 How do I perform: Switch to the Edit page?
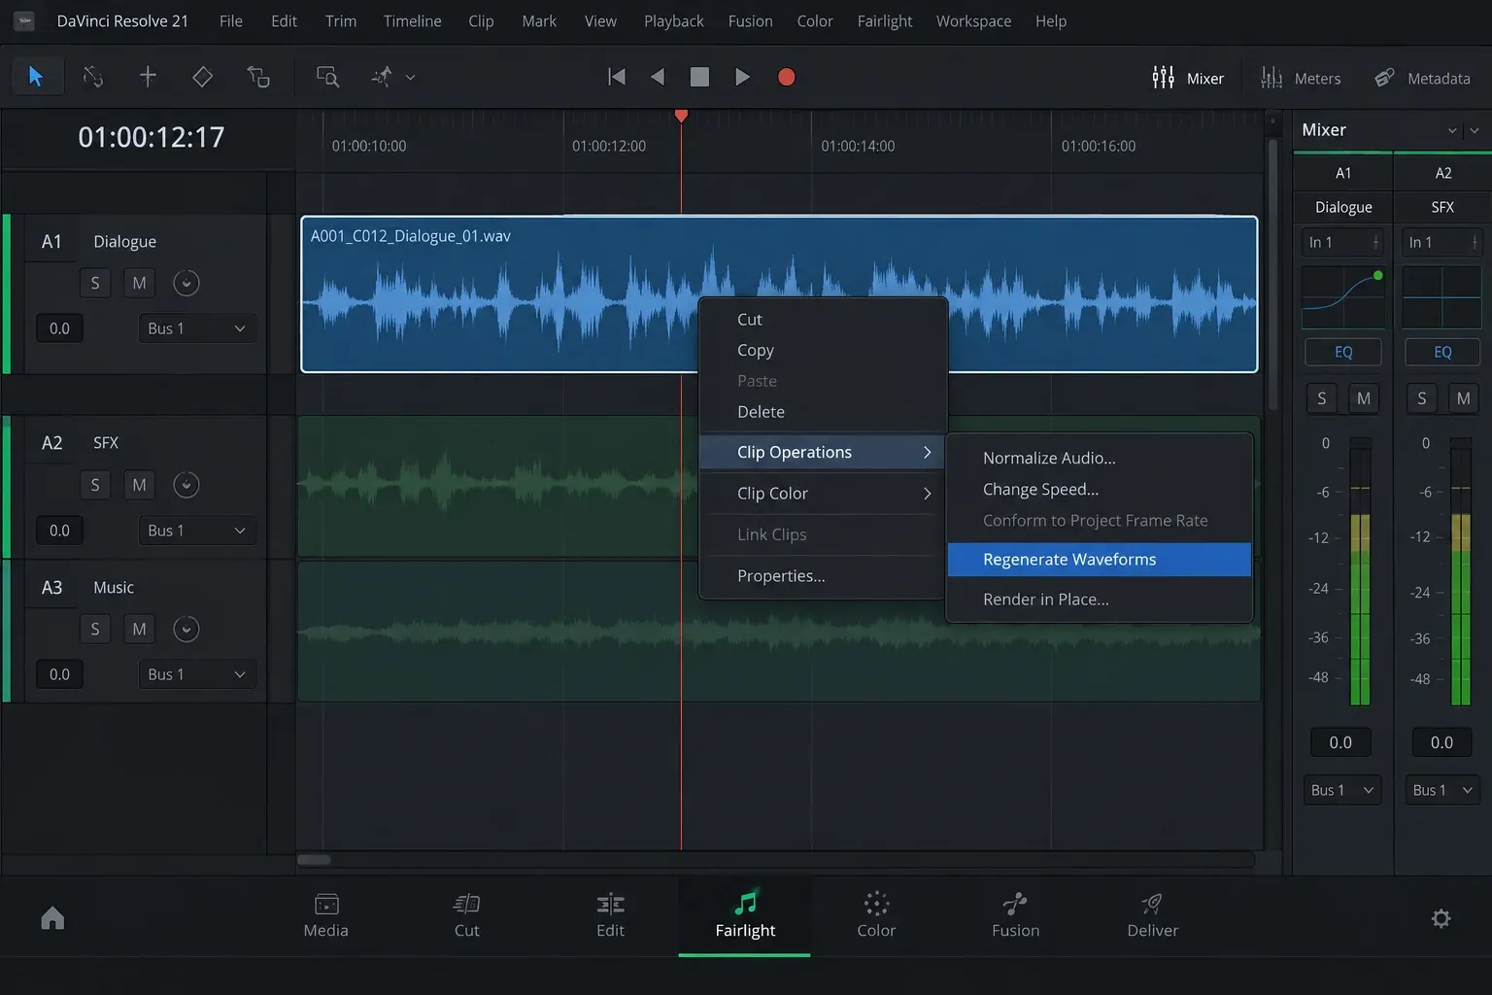(x=610, y=916)
